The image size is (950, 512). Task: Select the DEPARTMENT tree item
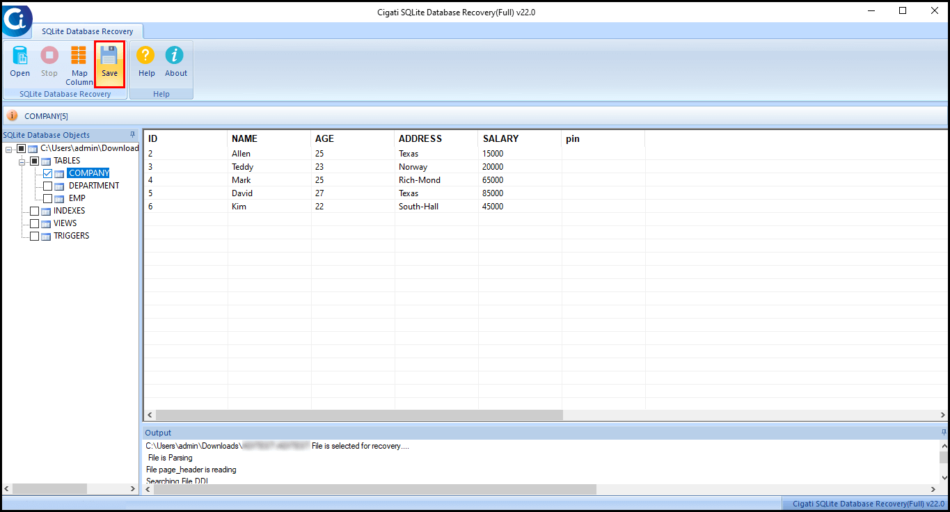(x=94, y=186)
